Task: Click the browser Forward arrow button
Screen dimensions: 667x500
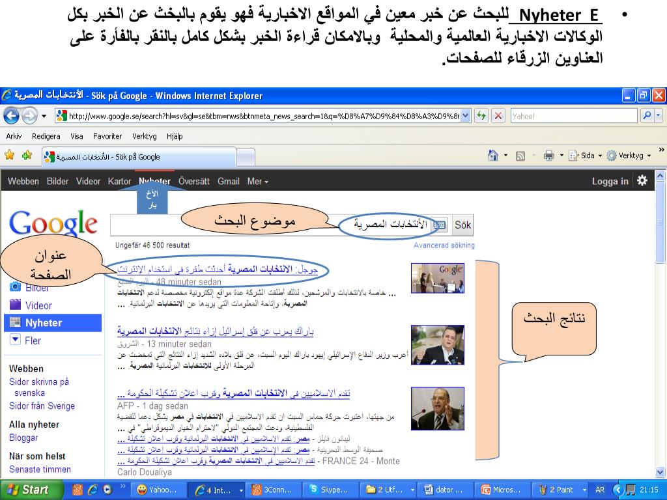Action: tap(29, 116)
